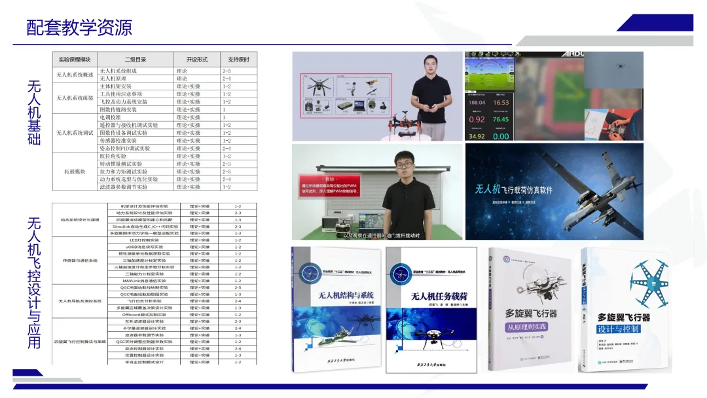This screenshot has width=707, height=398.
Task: Click the red-outlined components diagram in first video
Action: (346, 96)
